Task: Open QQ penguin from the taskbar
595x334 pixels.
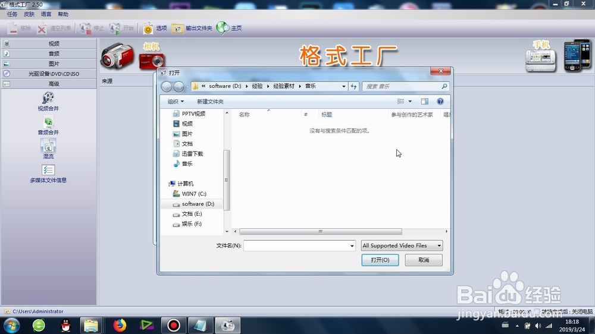Action: point(65,325)
